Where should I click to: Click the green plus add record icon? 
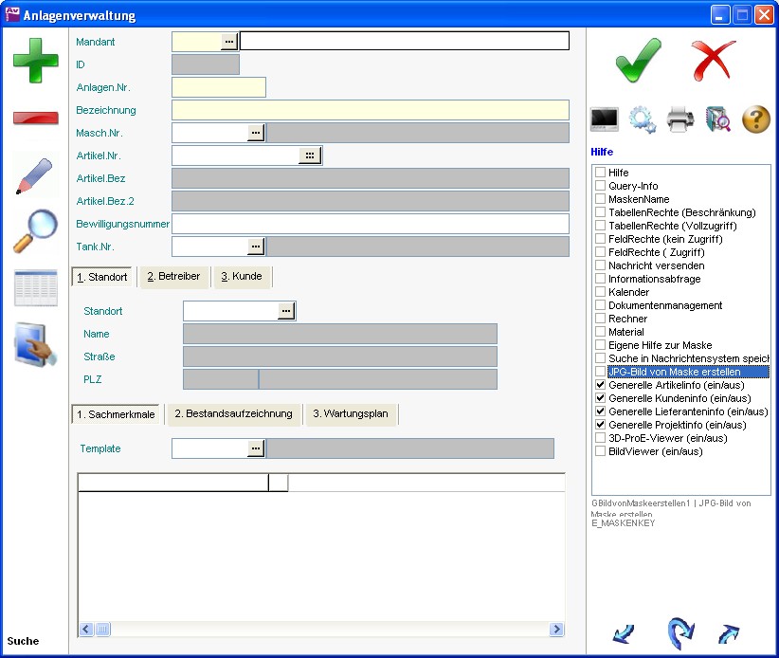point(35,59)
